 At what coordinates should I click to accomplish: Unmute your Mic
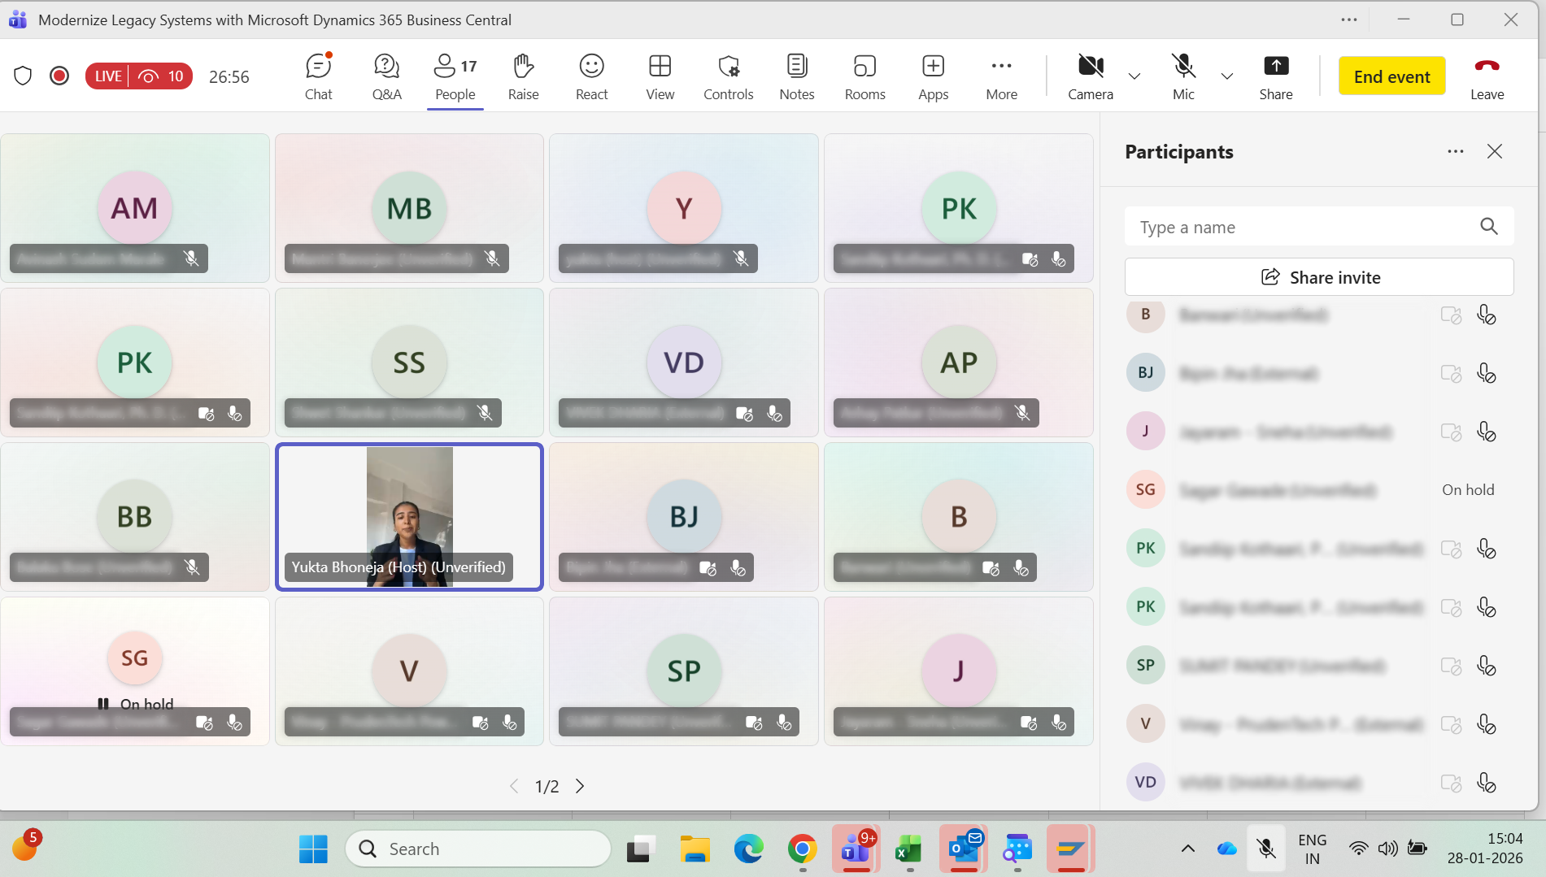click(1182, 76)
